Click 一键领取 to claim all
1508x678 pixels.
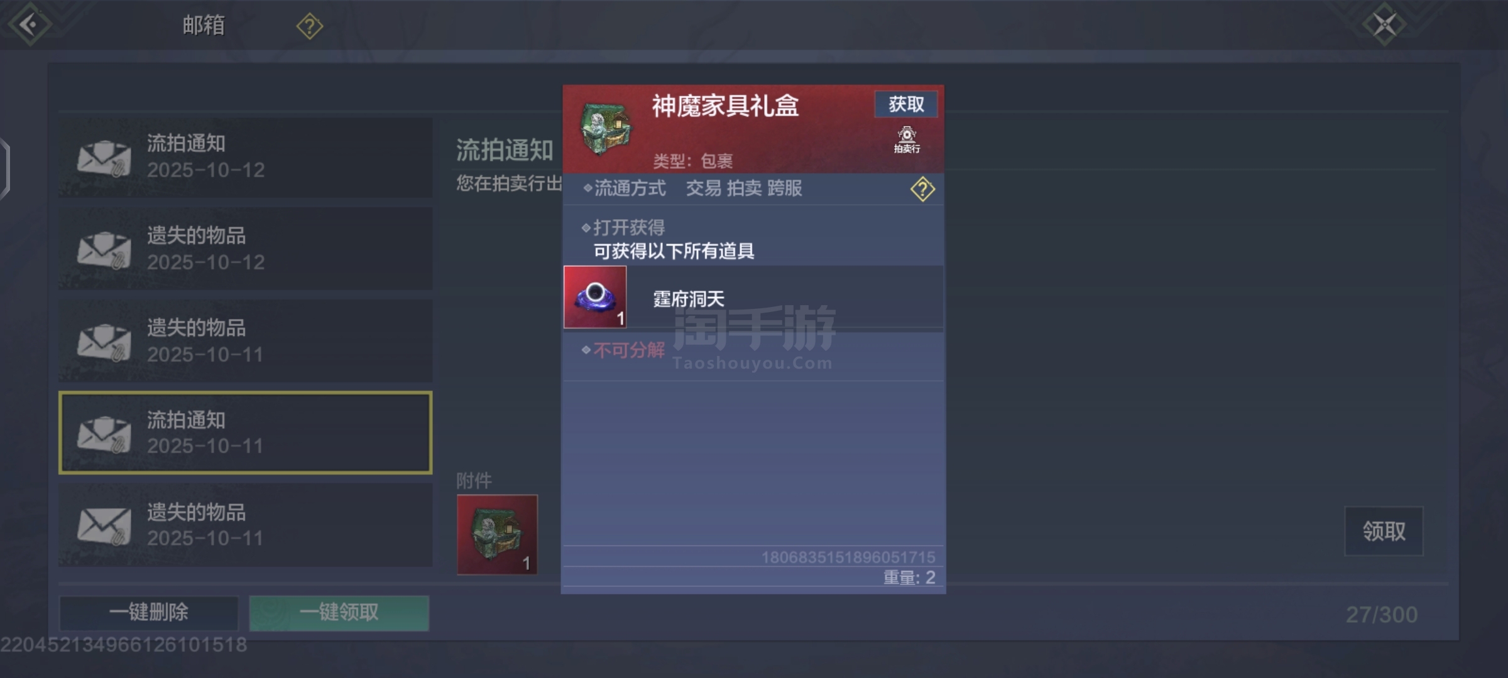(x=339, y=612)
